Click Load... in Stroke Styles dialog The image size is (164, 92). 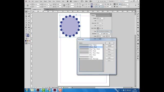click(x=109, y=58)
